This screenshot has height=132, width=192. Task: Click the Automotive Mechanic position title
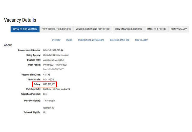coord(53,60)
